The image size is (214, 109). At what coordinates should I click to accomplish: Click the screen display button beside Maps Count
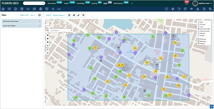[x=39, y=15]
